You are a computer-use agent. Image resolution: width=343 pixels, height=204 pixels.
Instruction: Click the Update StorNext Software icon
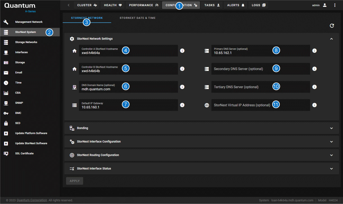(x=6, y=143)
